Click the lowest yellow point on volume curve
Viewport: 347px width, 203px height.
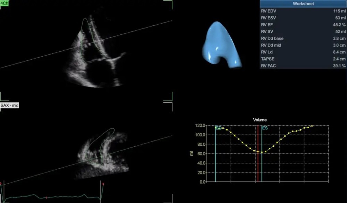point(262,152)
